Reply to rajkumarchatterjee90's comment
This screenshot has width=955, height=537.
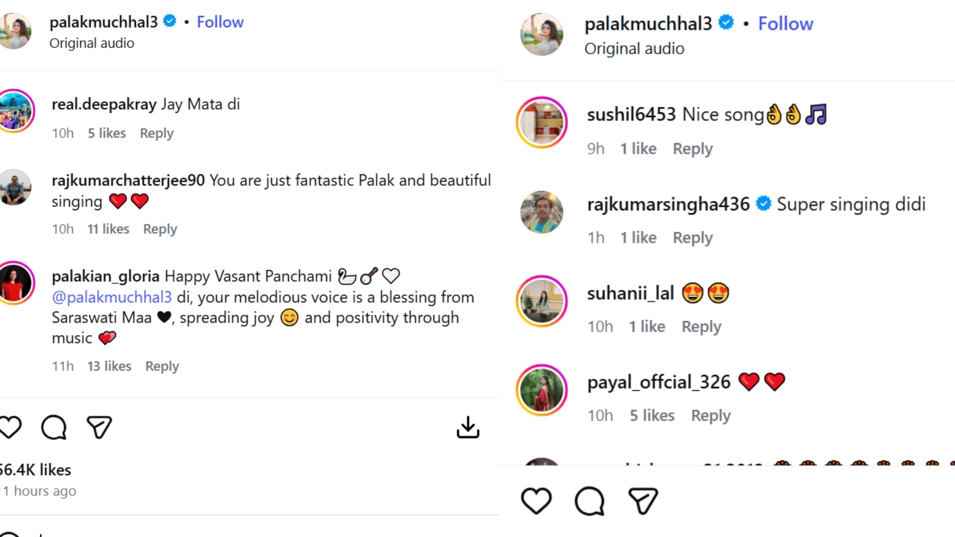(160, 229)
